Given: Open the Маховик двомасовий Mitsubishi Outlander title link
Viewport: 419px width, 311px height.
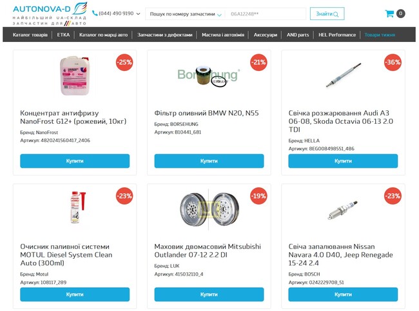Looking at the screenshot, I should [208, 250].
